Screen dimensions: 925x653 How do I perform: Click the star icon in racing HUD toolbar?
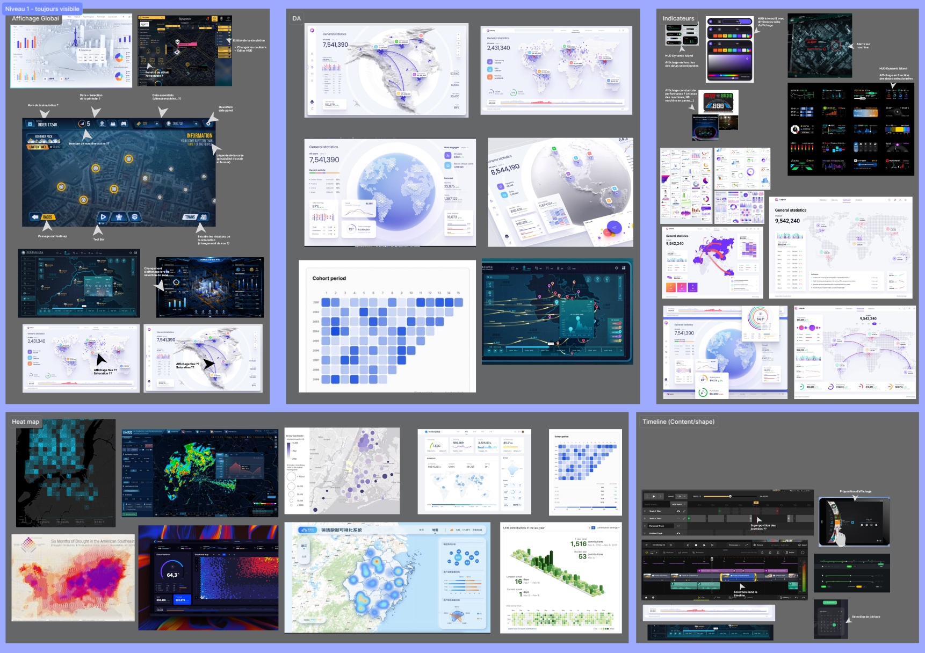(x=119, y=217)
